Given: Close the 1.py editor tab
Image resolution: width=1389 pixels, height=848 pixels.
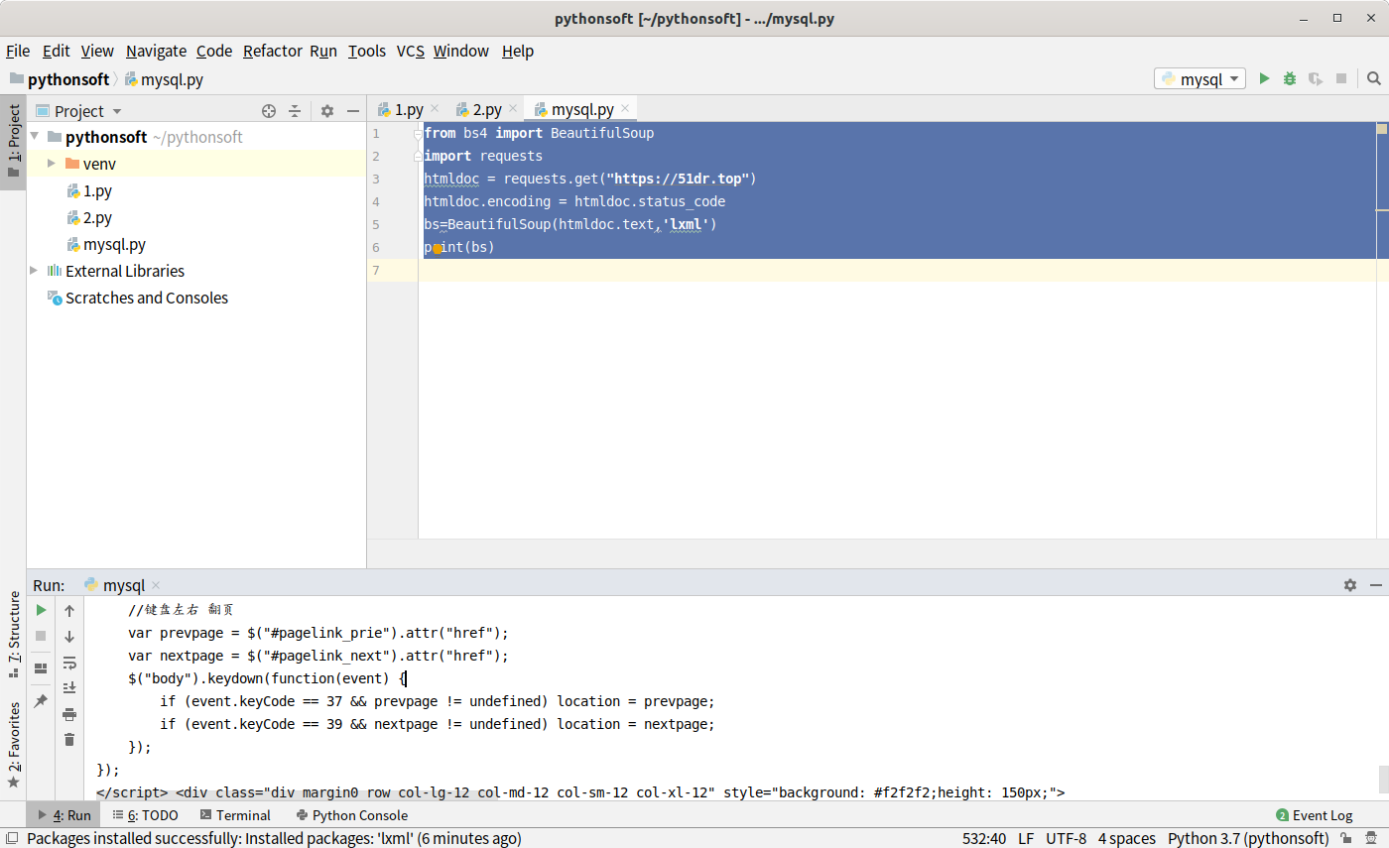Looking at the screenshot, I should (436, 109).
